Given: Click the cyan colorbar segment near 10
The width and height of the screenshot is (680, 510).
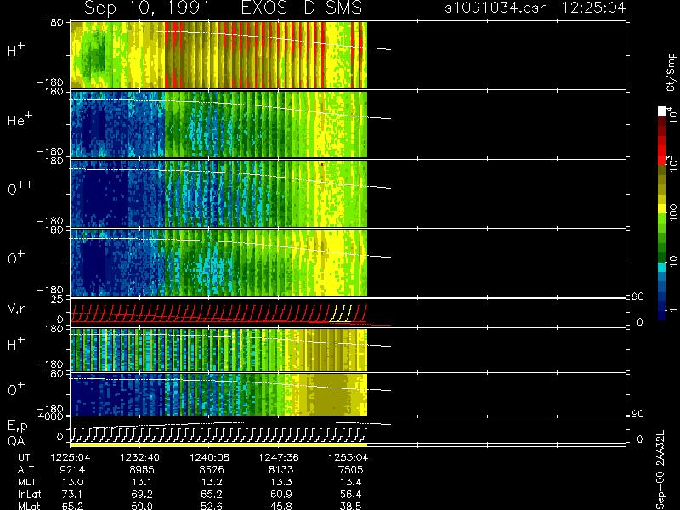Looking at the screenshot, I should pyautogui.click(x=662, y=267).
